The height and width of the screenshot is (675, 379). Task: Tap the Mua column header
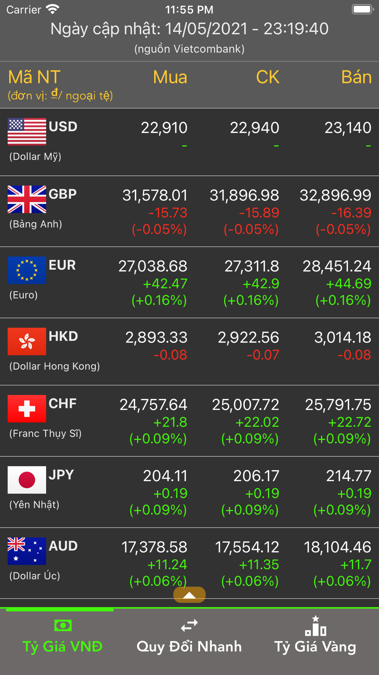click(170, 77)
